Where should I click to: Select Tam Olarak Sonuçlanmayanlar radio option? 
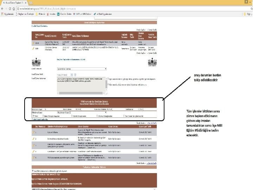(124, 116)
